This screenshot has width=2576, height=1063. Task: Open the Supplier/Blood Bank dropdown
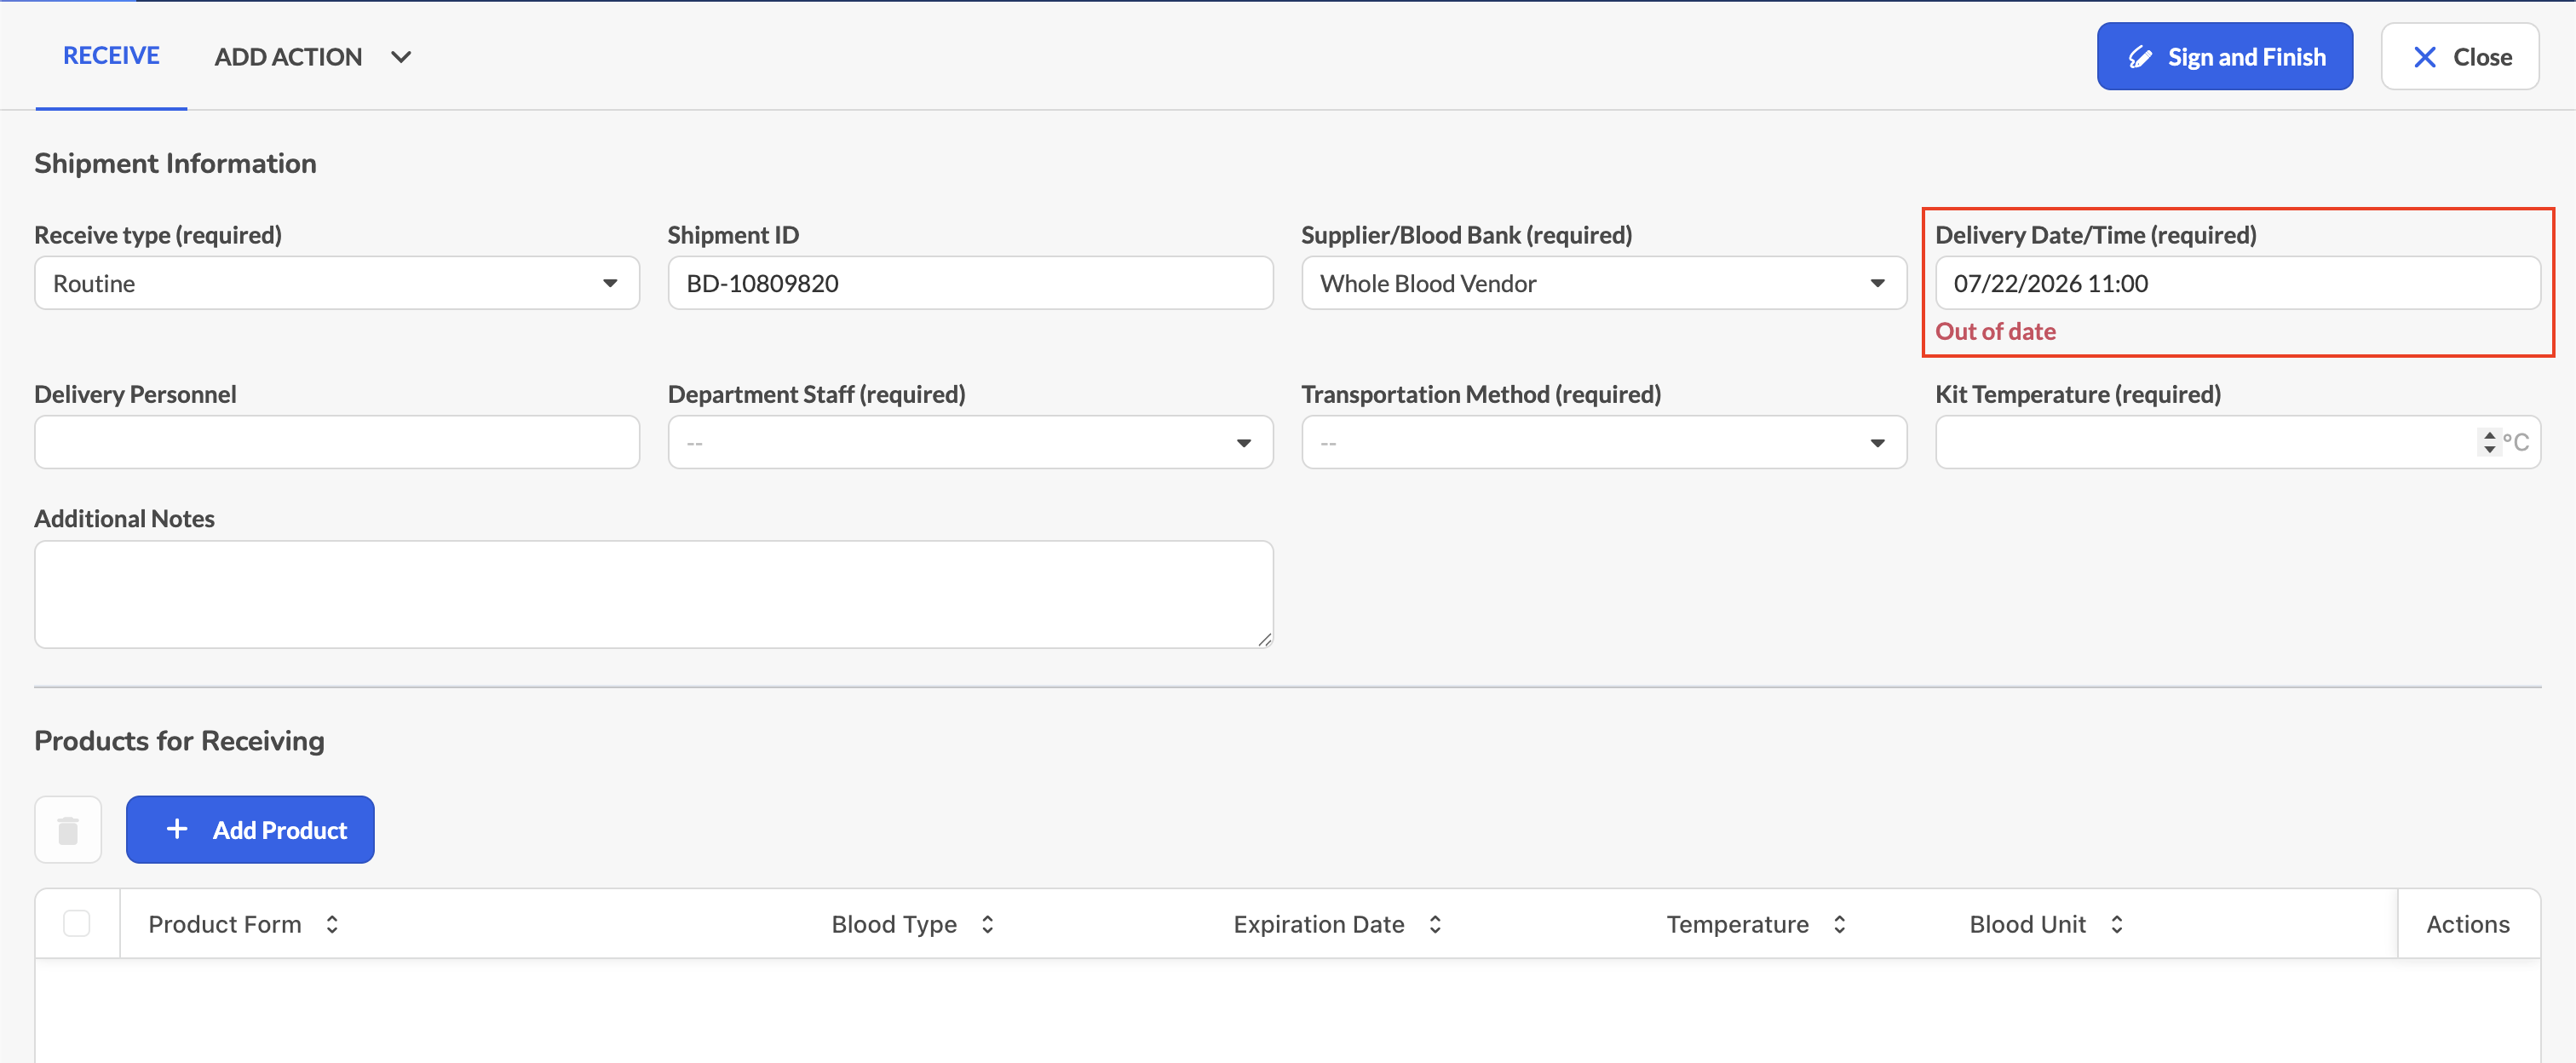1604,283
